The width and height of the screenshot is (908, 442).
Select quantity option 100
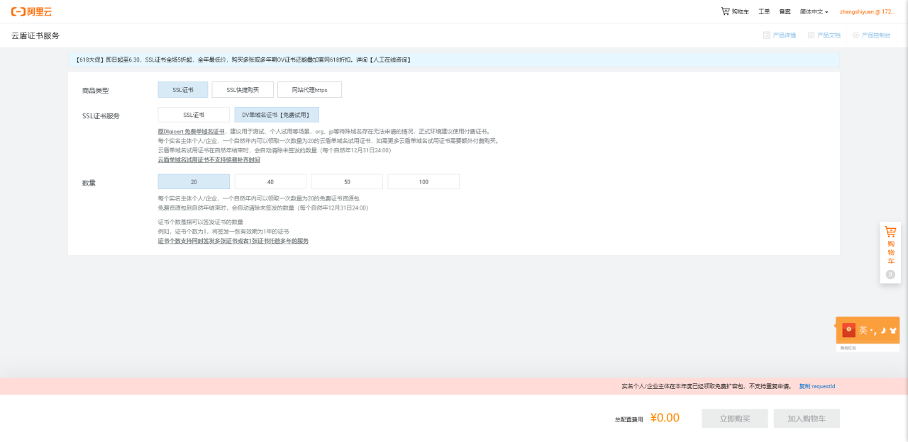[x=423, y=181]
